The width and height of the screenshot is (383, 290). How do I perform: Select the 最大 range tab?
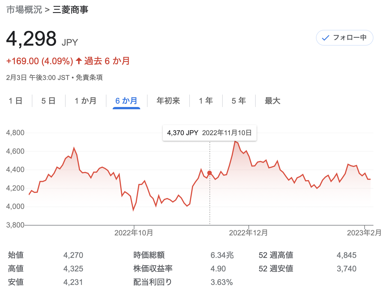tap(272, 101)
